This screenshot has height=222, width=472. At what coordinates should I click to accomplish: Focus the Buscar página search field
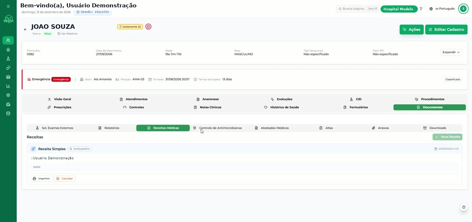point(357,9)
